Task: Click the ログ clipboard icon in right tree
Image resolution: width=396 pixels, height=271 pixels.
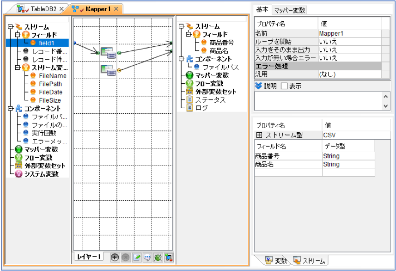Action: tap(189, 108)
